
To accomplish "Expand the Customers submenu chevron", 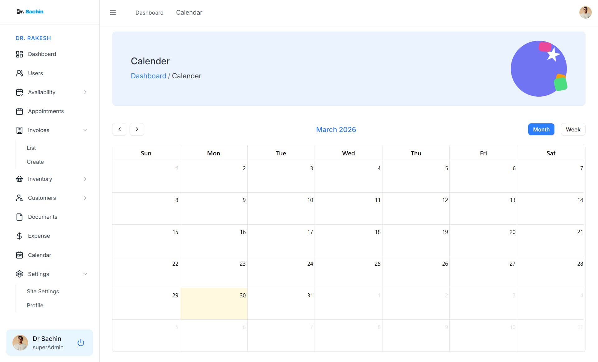I will click(85, 198).
